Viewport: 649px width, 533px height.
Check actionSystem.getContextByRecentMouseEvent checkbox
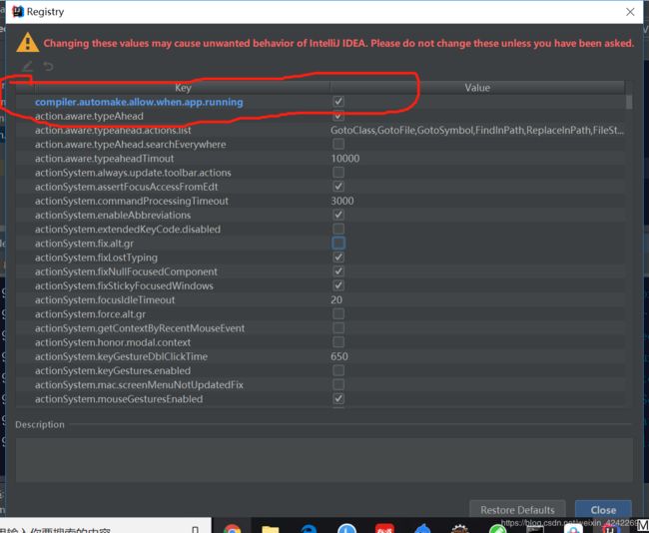(x=338, y=327)
